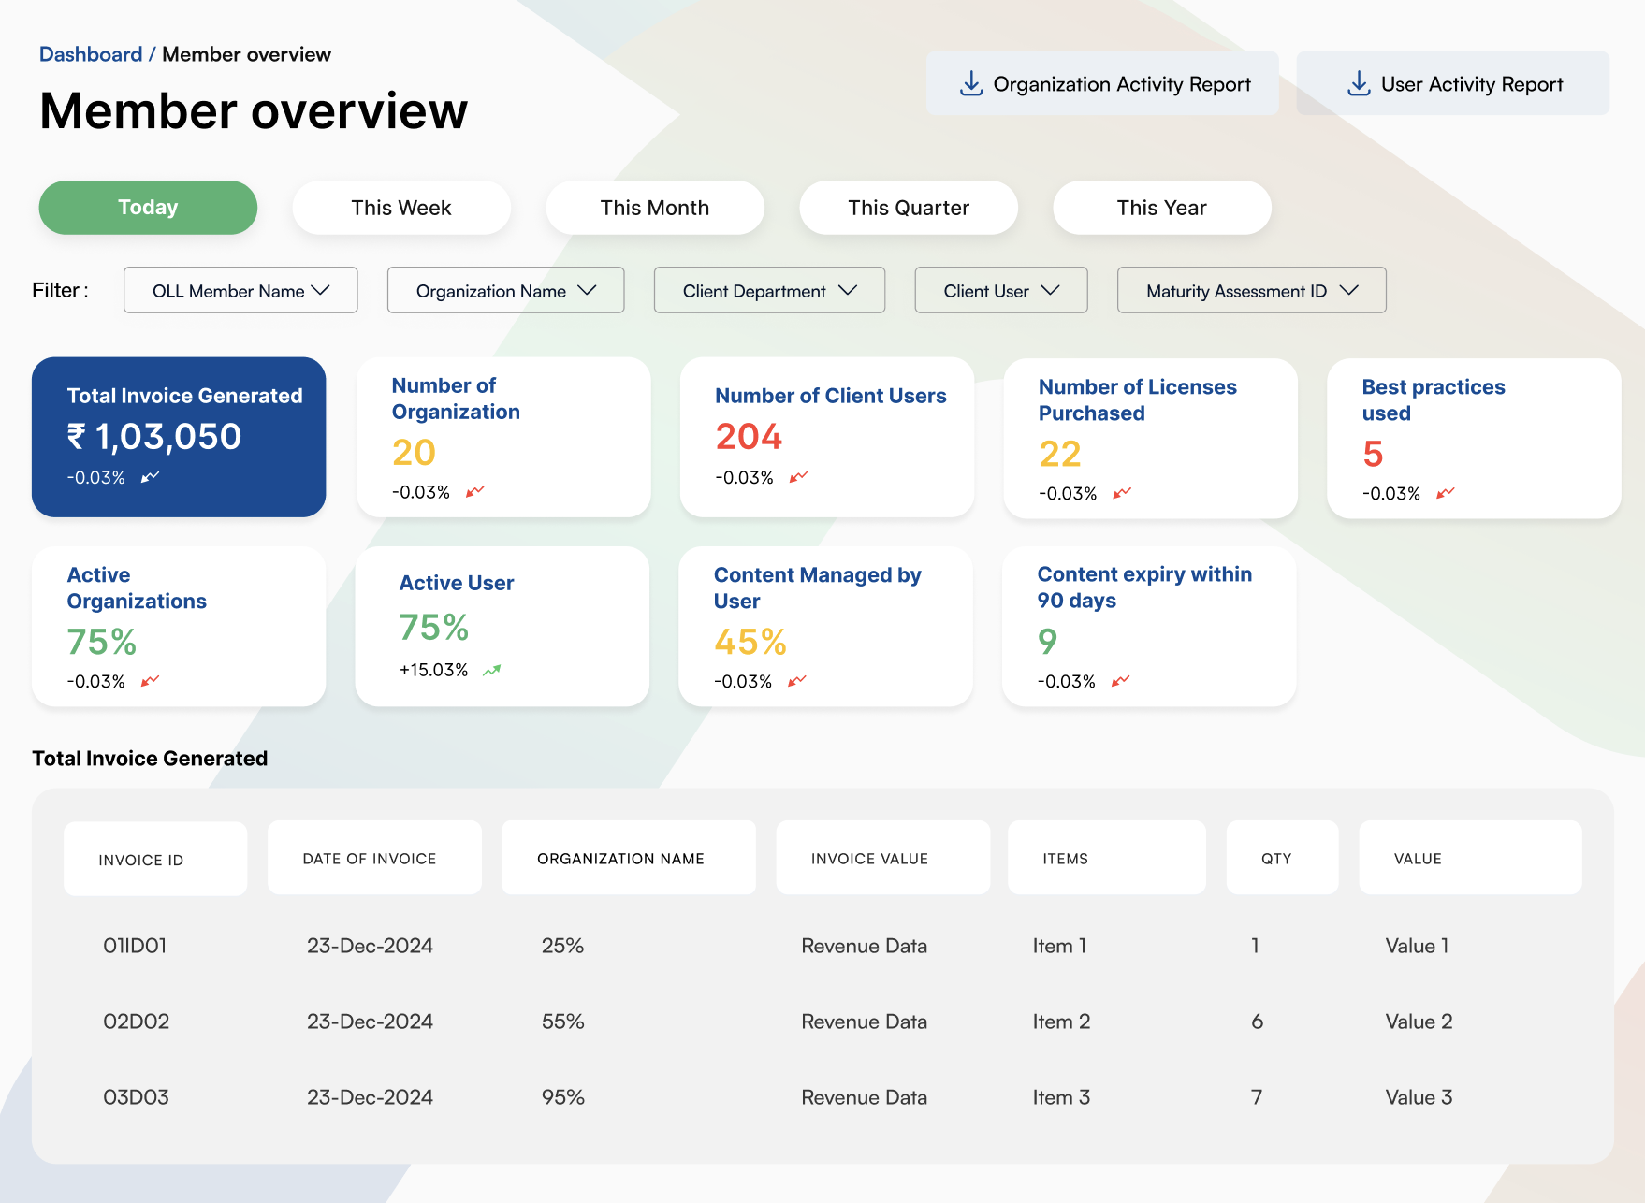
Task: Open the OLL Member Name dropdown
Action: coord(240,290)
